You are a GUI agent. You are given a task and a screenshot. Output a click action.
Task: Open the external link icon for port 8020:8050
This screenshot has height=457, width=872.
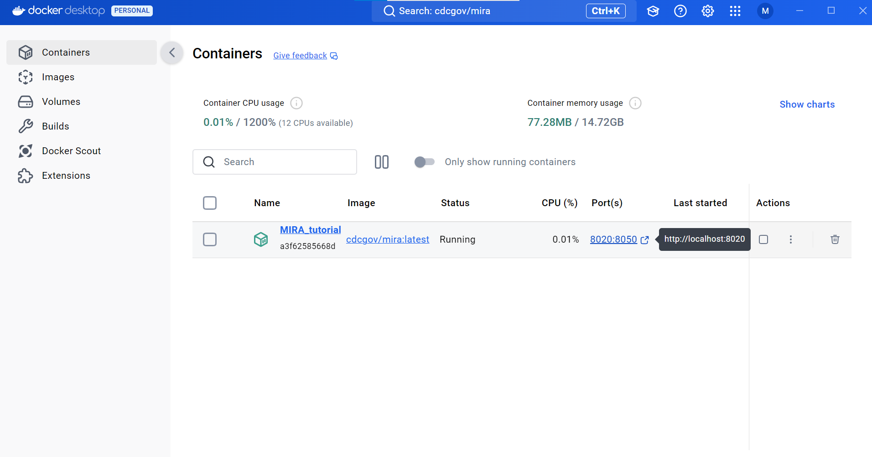tap(644, 240)
